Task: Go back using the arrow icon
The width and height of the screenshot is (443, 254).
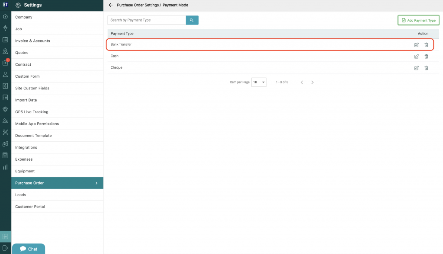Action: 111,5
